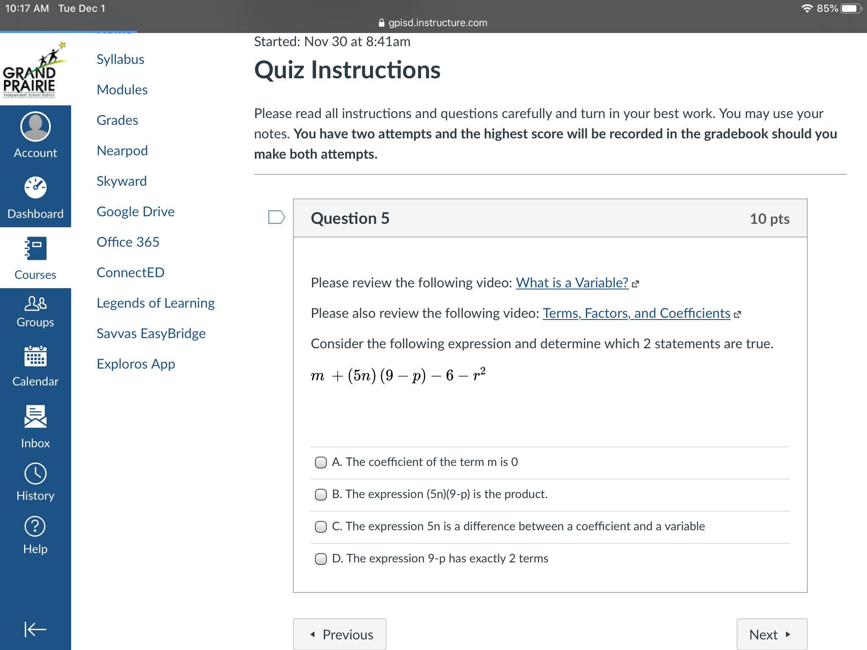Open the Inbox envelope icon
This screenshot has width=867, height=650.
pos(36,417)
